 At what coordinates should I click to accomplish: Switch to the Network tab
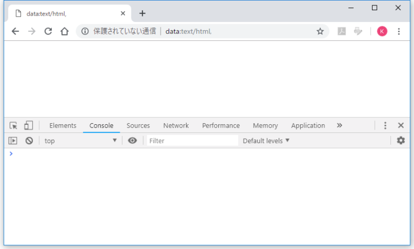176,125
